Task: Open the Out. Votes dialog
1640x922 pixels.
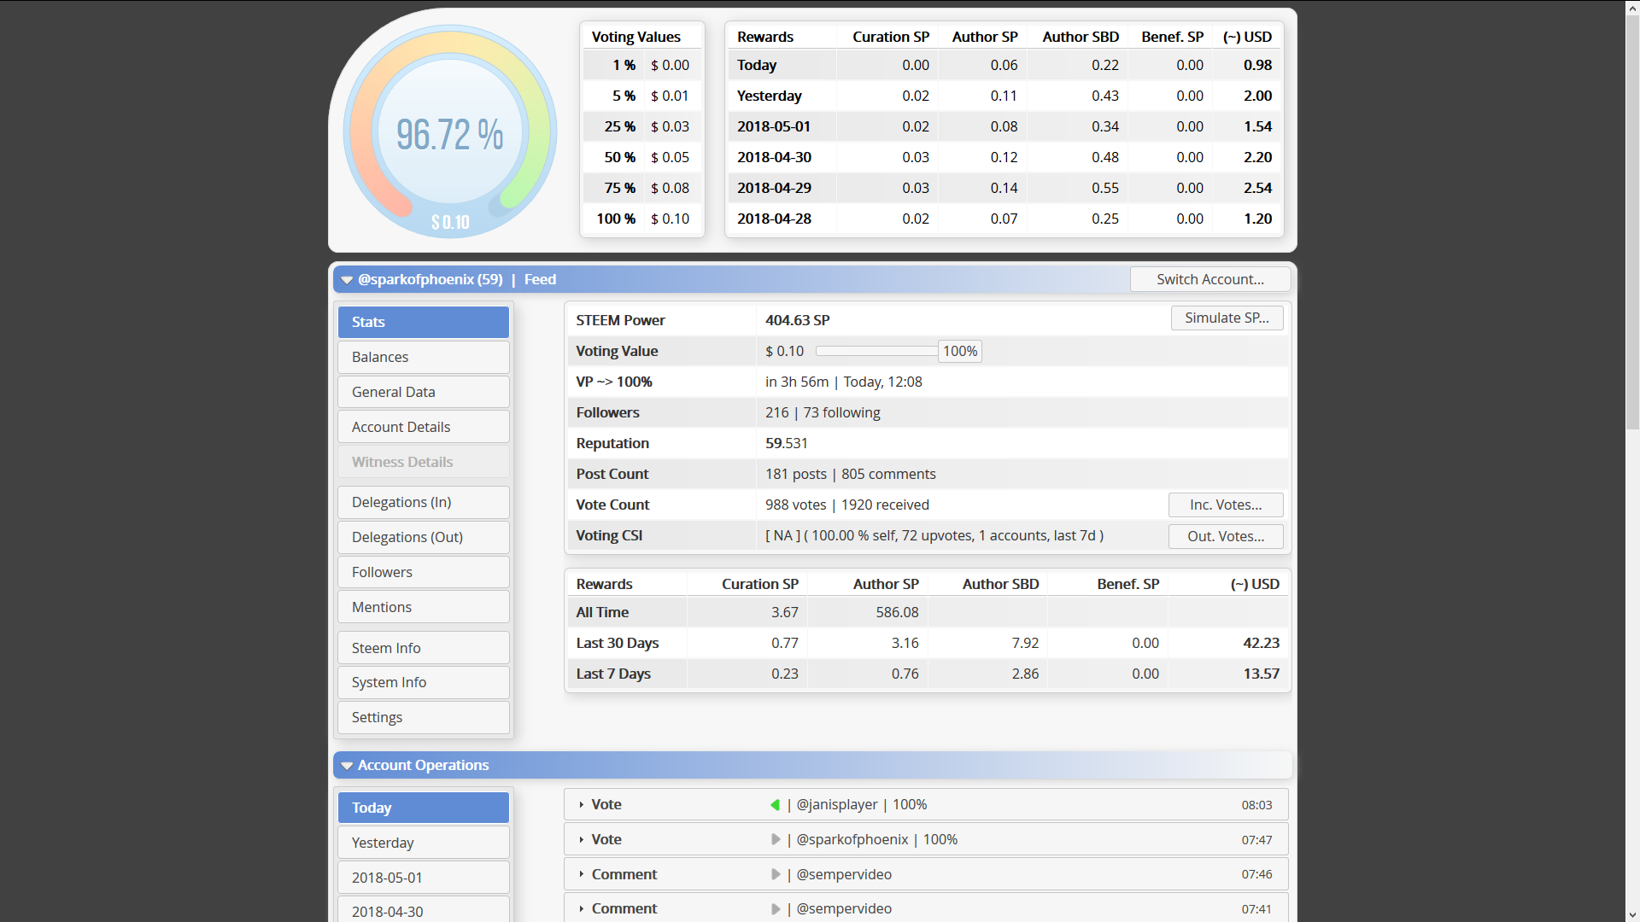Action: point(1226,536)
